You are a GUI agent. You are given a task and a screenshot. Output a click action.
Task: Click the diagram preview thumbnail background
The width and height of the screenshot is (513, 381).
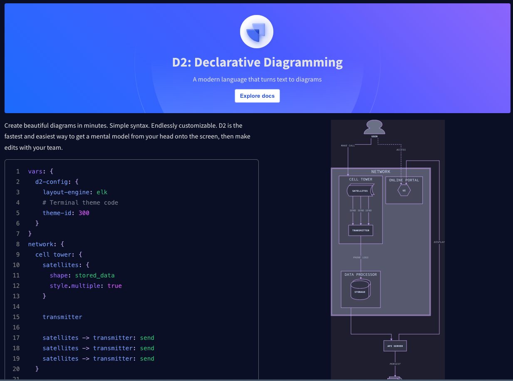tap(388, 250)
